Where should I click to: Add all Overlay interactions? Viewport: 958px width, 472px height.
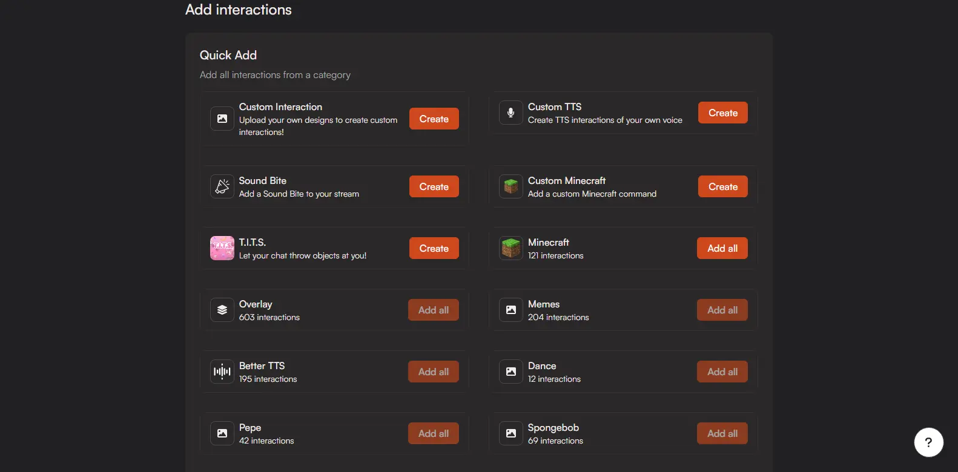(x=434, y=310)
